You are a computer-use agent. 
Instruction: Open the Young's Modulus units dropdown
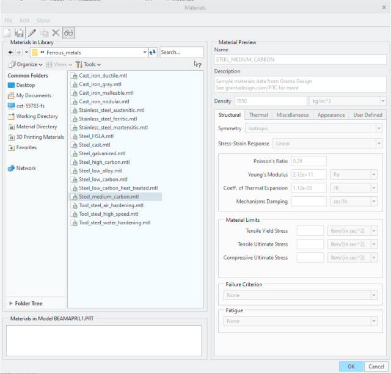[x=374, y=175]
